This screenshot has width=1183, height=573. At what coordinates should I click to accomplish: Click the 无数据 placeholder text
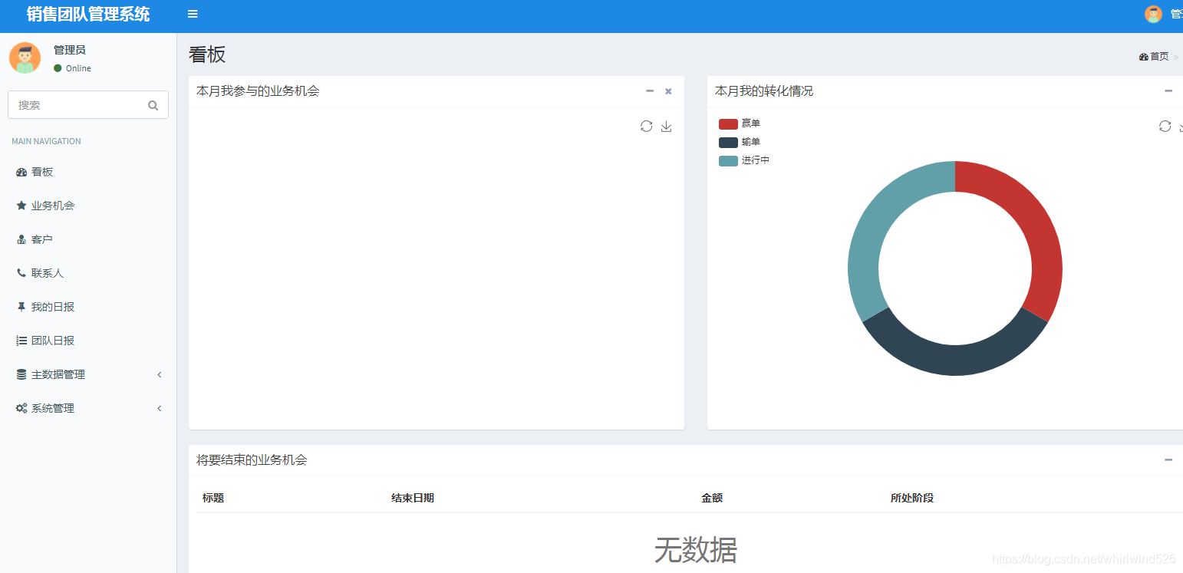pos(696,550)
